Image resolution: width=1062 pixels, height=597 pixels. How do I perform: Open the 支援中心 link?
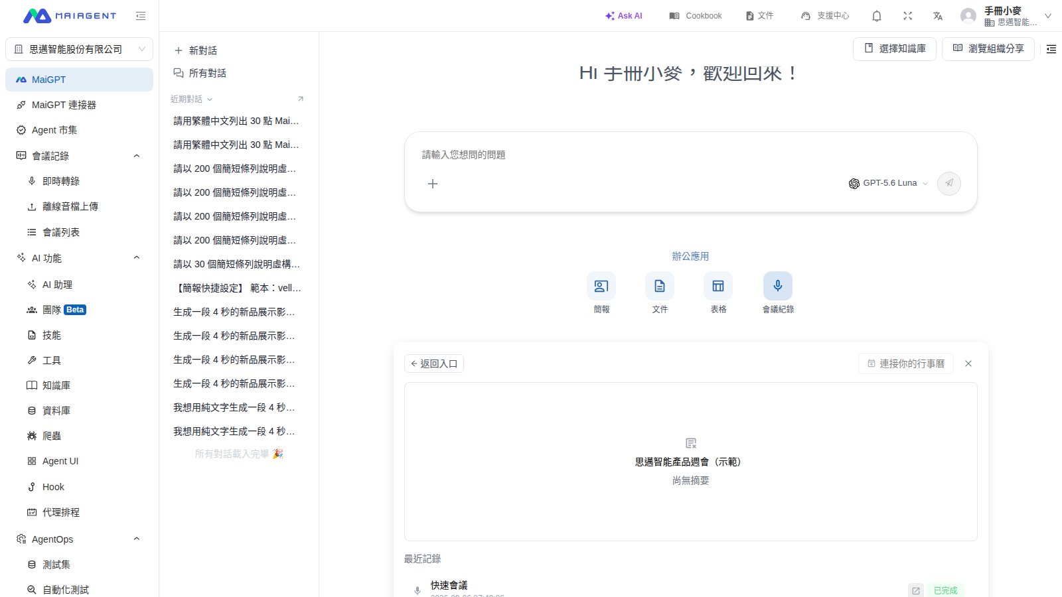(x=825, y=16)
